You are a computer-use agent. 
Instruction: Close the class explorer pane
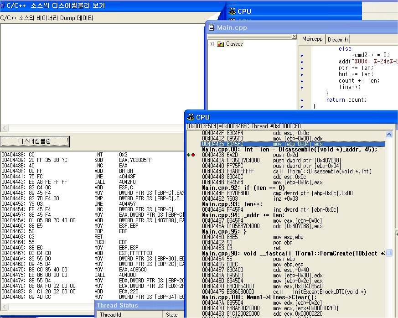point(294,36)
